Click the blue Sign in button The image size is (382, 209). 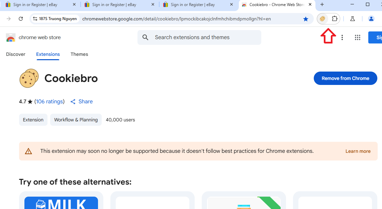coord(375,37)
